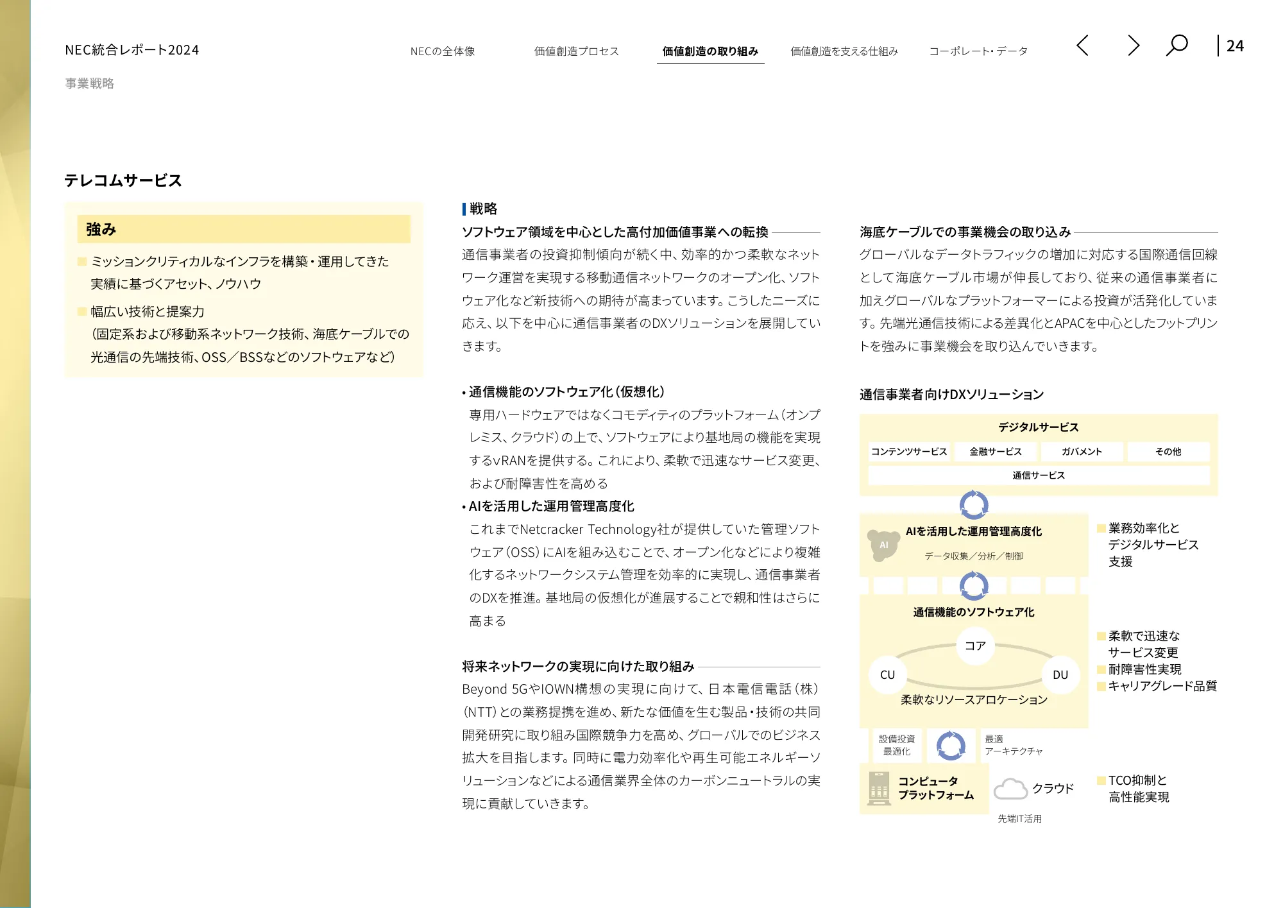Click heading 将来ネットワークの実現に向けた取り組み

click(578, 666)
